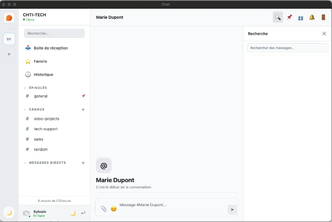This screenshot has height=222, width=332.
Task: Show conversation members via the people icon
Action: (301, 17)
